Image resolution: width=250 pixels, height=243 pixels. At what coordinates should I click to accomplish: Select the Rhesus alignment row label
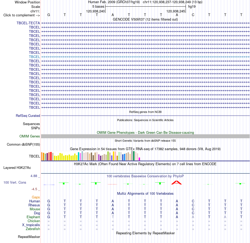coord(34,205)
